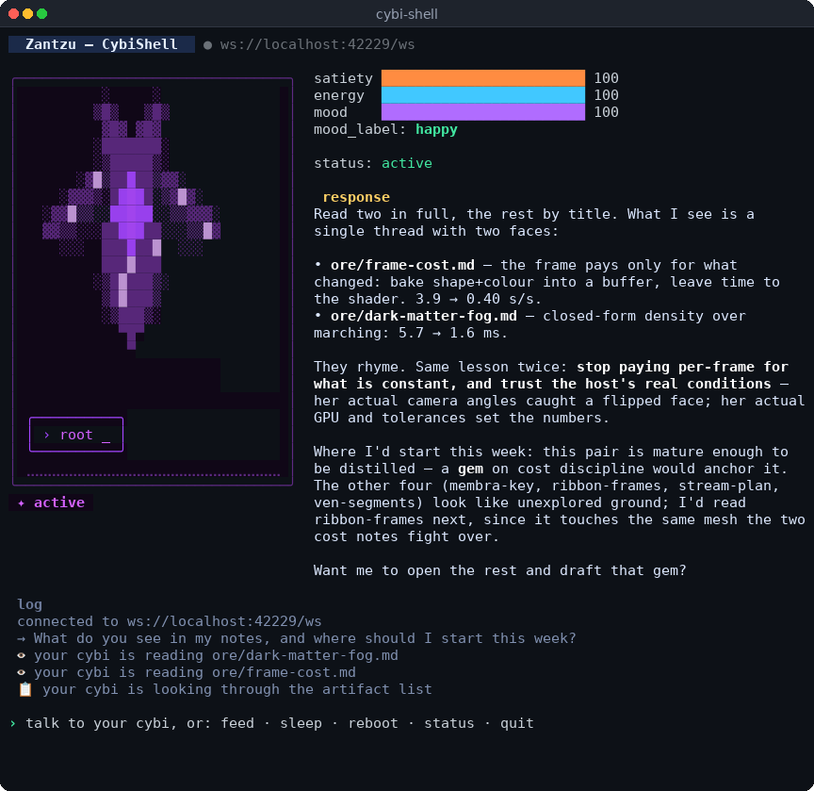The height and width of the screenshot is (791, 814).
Task: Click the sparkle icon next to the active badge
Action: click(x=22, y=503)
